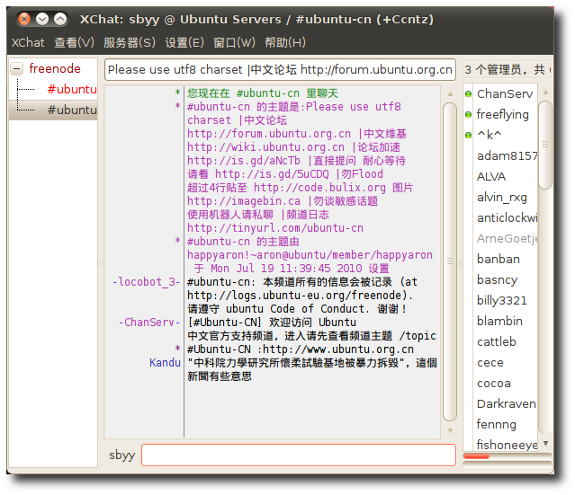This screenshot has height=495, width=575.
Task: Select user freeflying in user list
Action: (502, 115)
